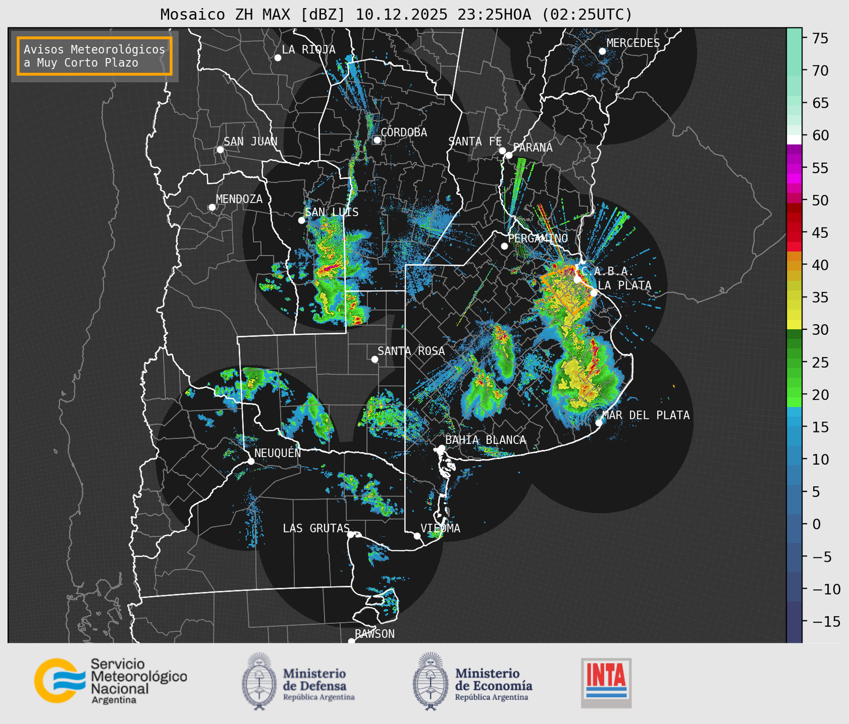
Task: Click the 60 dBZ white color band
Action: (x=794, y=139)
